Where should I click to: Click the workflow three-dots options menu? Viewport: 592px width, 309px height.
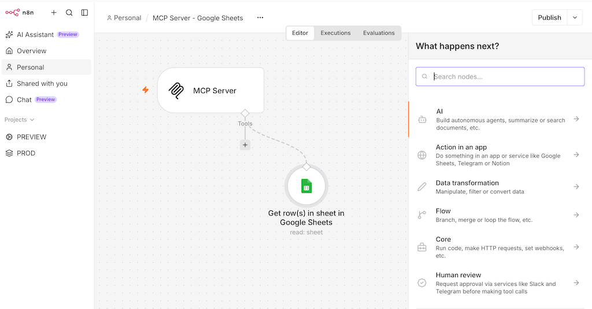(260, 18)
